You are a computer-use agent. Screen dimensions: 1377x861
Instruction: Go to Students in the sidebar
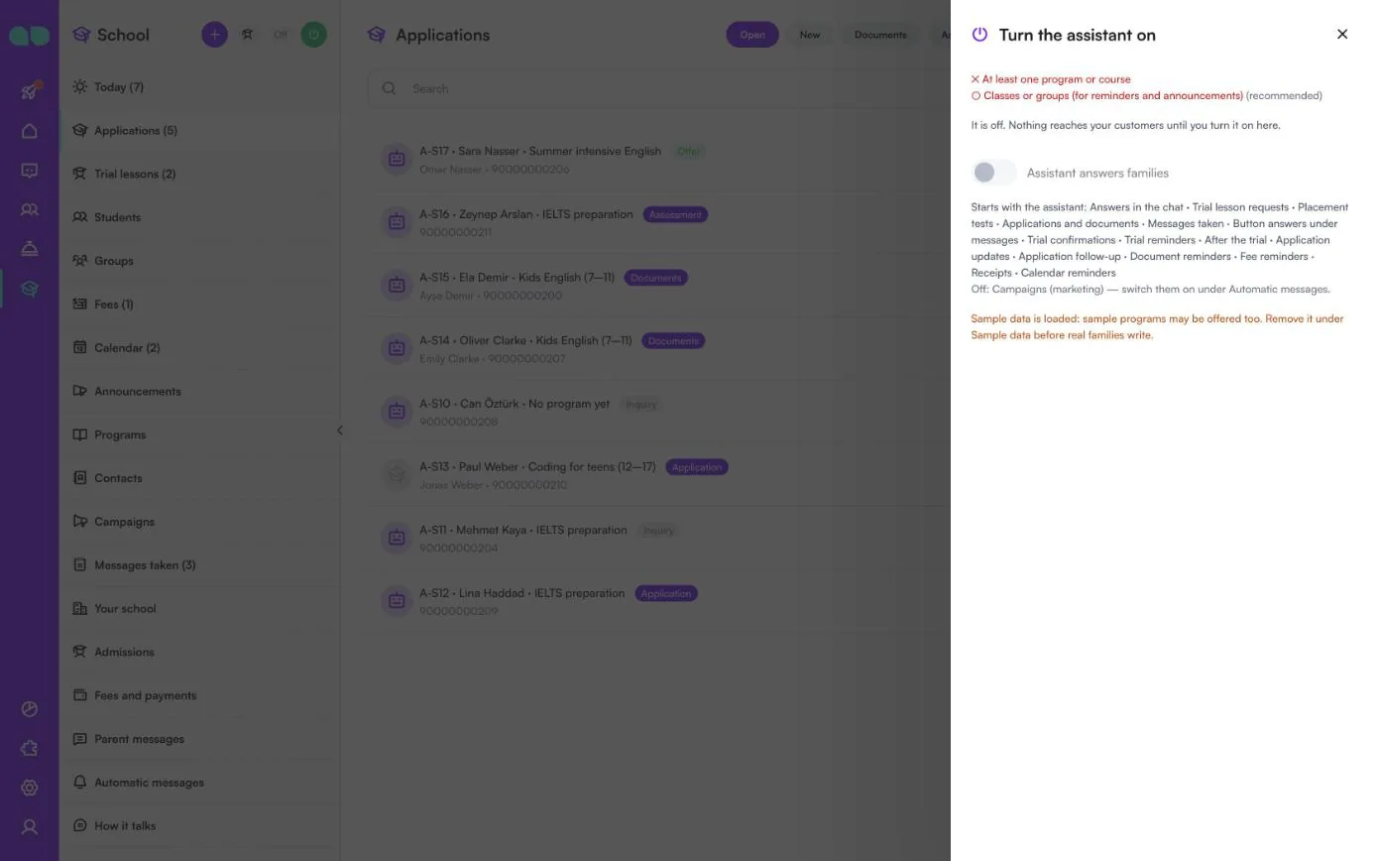pyautogui.click(x=199, y=217)
